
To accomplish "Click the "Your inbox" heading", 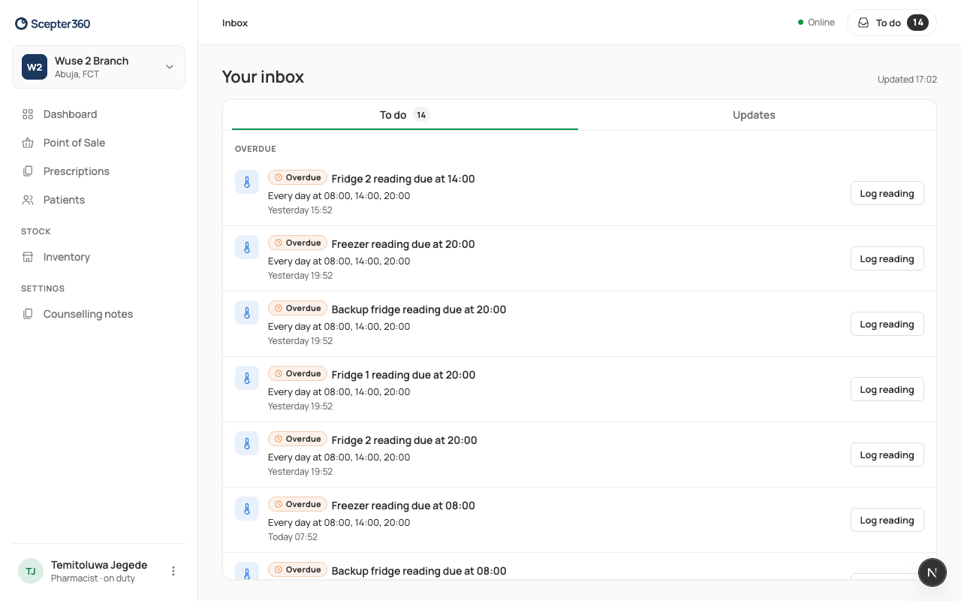I will (x=263, y=77).
